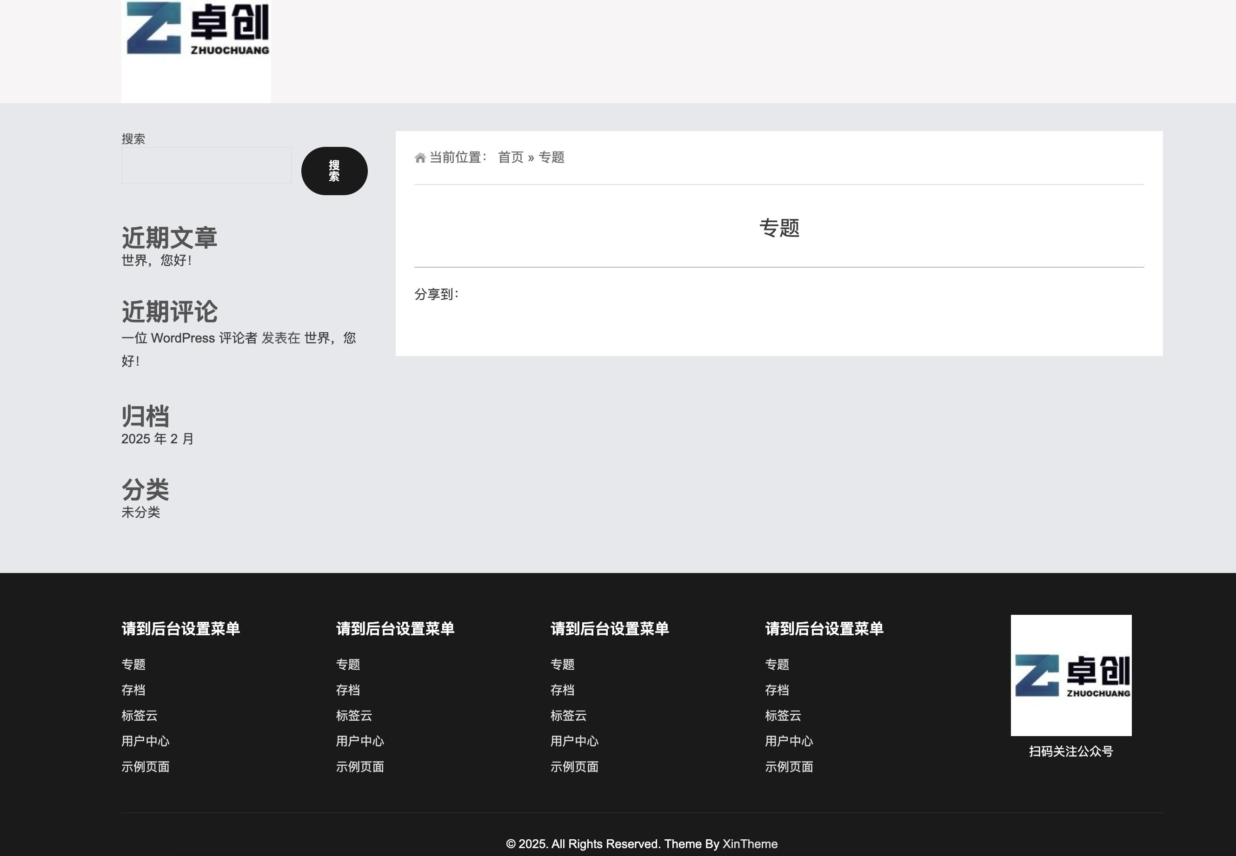Image resolution: width=1236 pixels, height=856 pixels.
Task: Click the 近期文章 sidebar heading
Action: point(170,237)
